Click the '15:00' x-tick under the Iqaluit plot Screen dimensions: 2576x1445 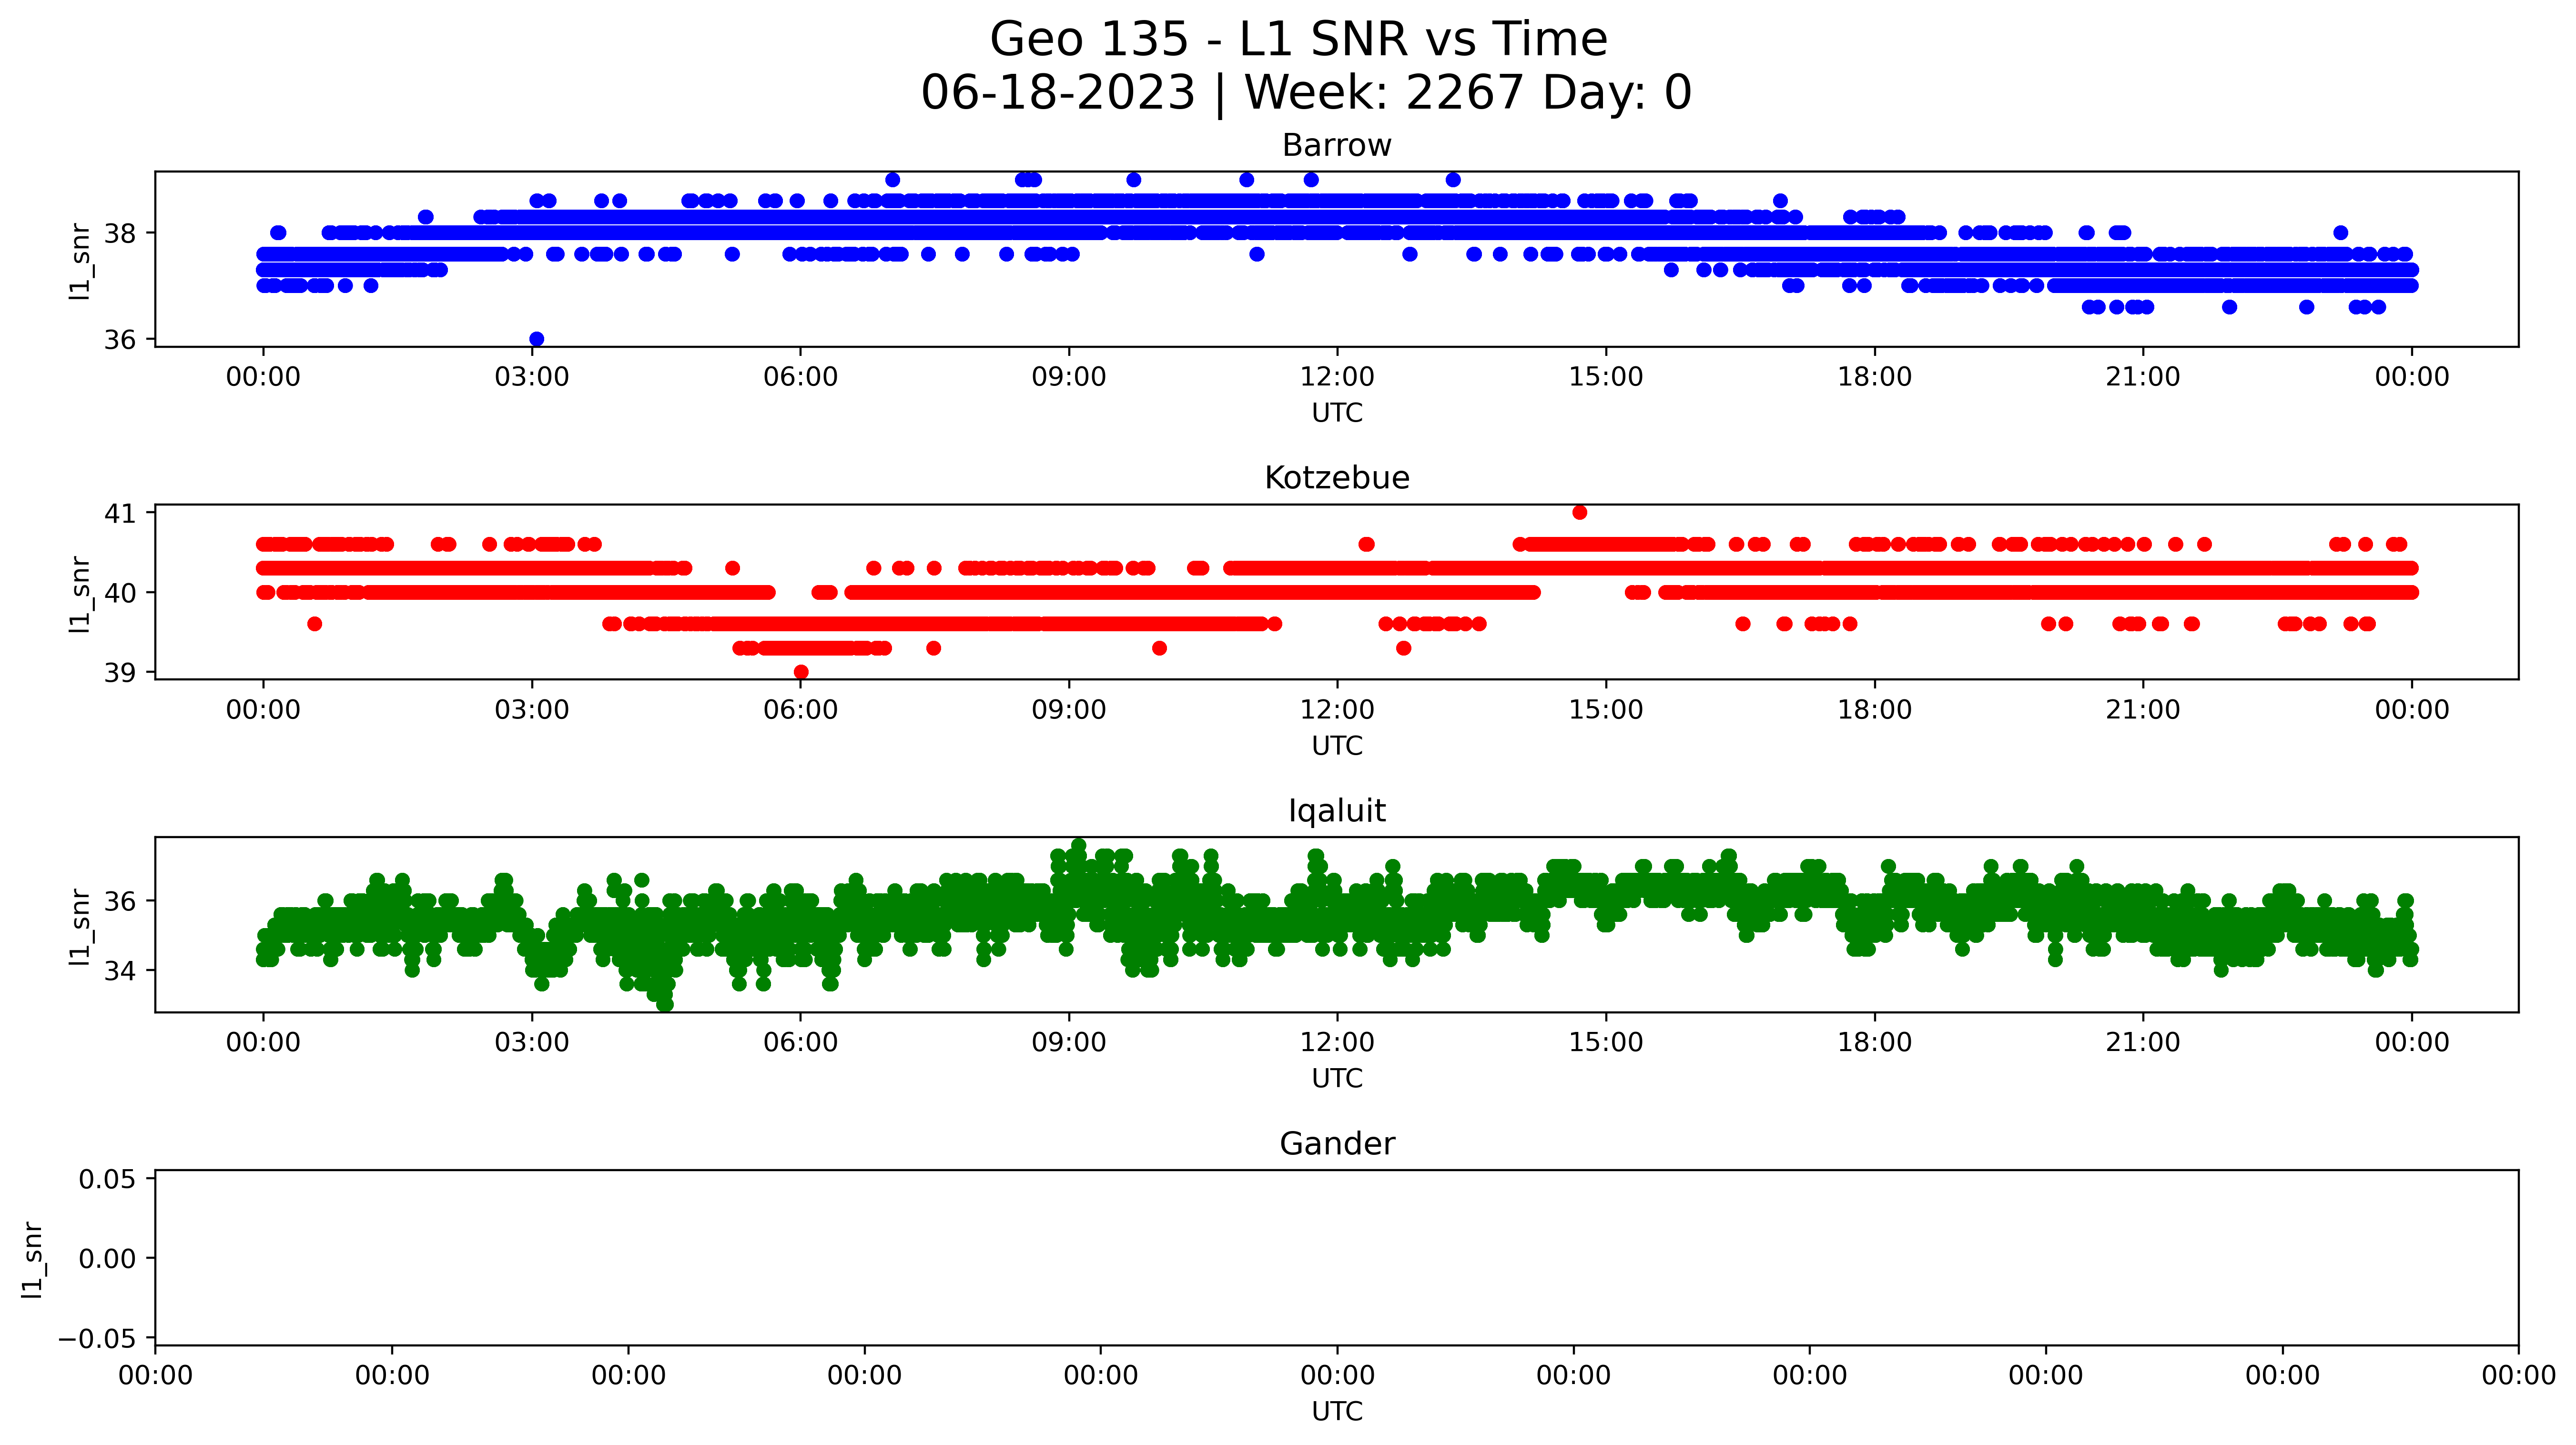coord(1606,1042)
